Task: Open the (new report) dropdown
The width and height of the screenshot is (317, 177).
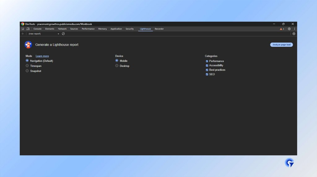Action: click(44, 34)
